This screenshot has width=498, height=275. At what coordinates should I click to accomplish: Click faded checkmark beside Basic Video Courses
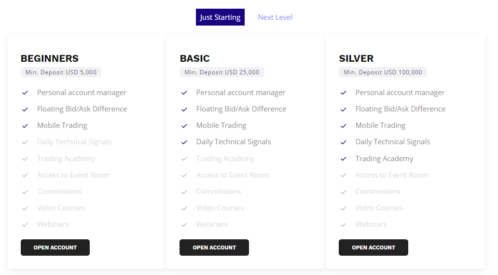point(184,208)
